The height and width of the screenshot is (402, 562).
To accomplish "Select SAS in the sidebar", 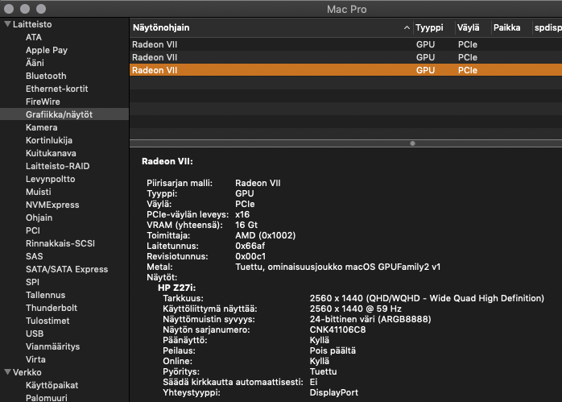I will (x=35, y=257).
